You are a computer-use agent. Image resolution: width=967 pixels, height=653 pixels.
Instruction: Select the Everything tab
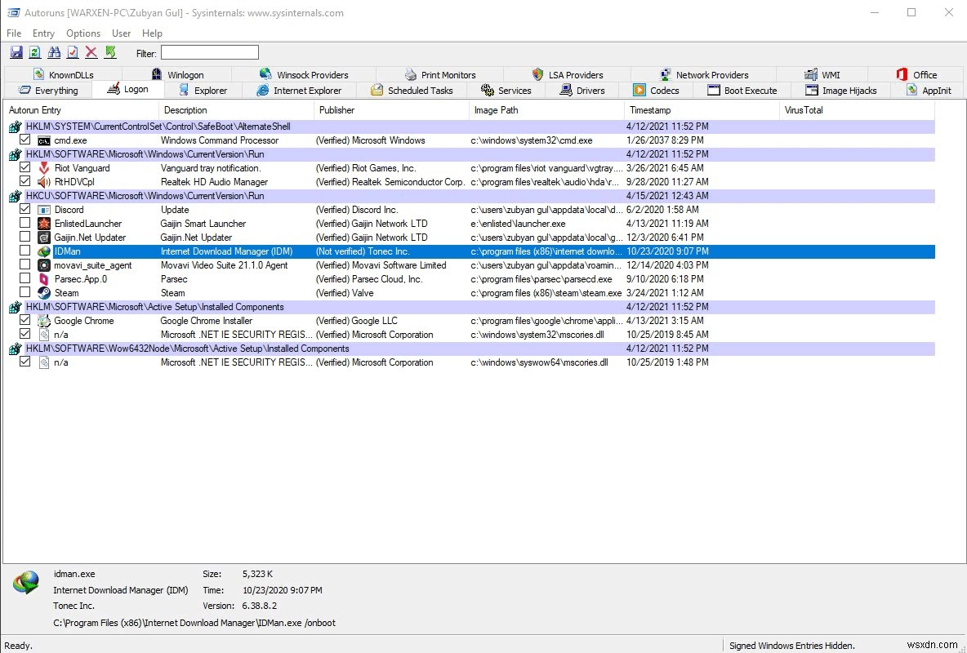49,90
